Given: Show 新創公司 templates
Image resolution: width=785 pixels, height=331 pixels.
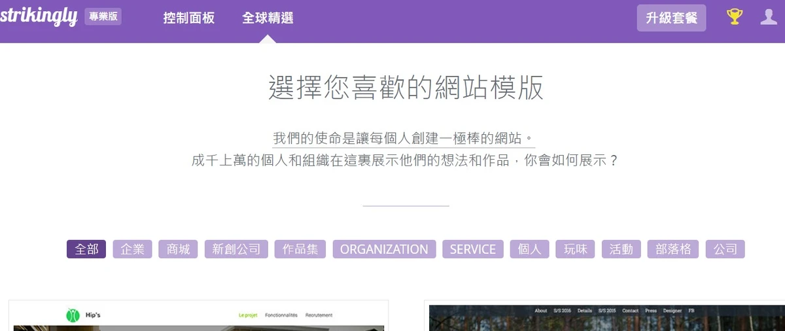Looking at the screenshot, I should pyautogui.click(x=236, y=249).
